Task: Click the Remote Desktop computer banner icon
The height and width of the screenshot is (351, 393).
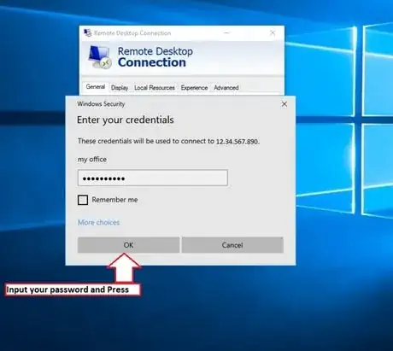Action: point(99,57)
